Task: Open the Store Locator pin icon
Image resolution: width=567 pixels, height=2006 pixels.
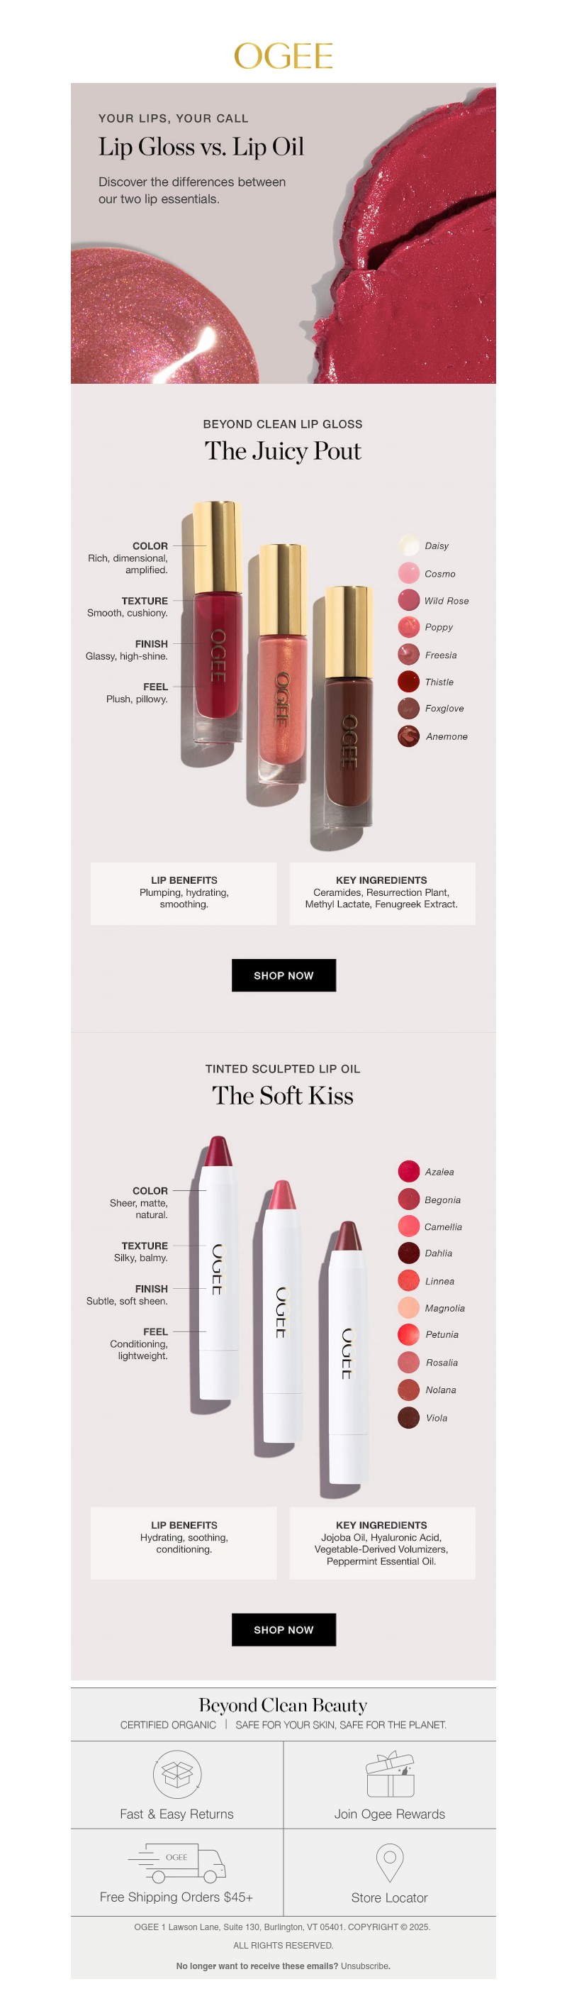Action: (x=390, y=1863)
